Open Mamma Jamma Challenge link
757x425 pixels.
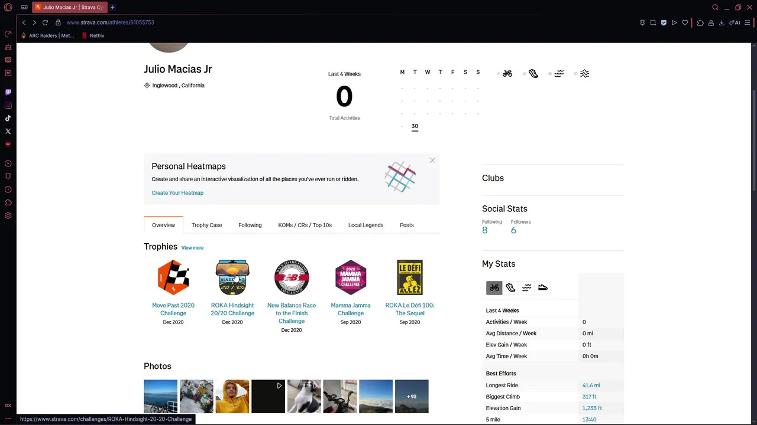(x=351, y=309)
